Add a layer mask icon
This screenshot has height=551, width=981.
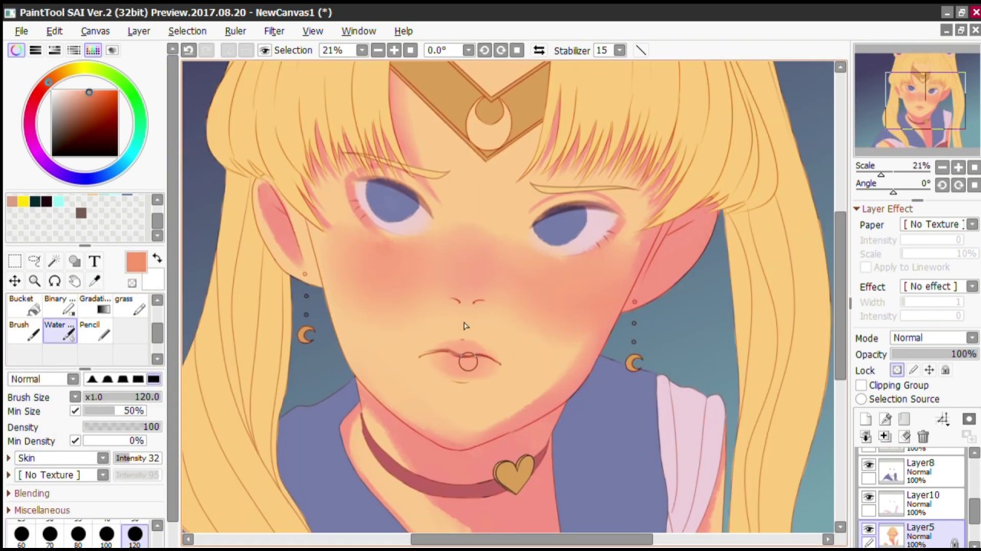(969, 419)
